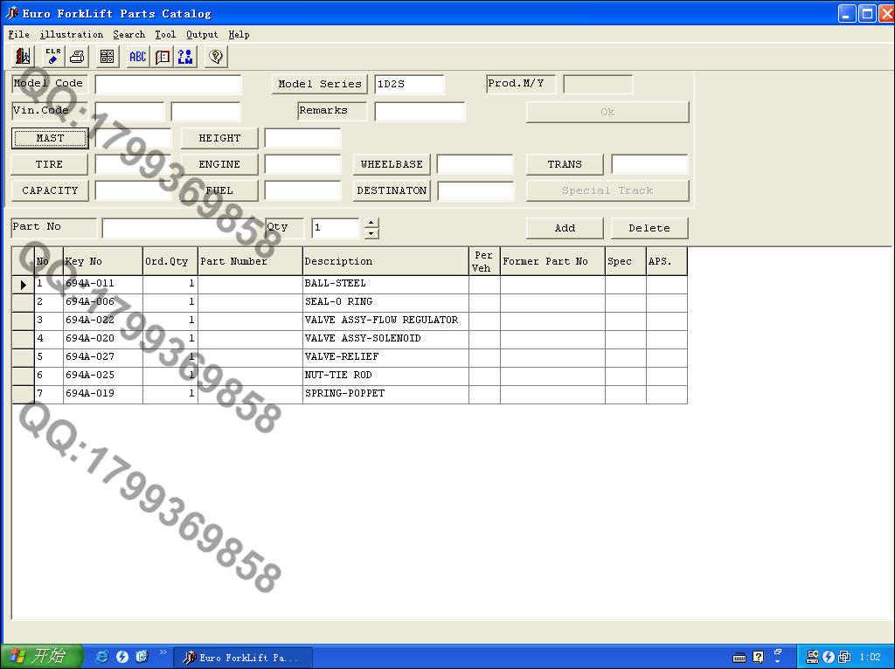Screen dimensions: 895x669
Task: Click the Exit door toolbar icon
Action: [24, 57]
